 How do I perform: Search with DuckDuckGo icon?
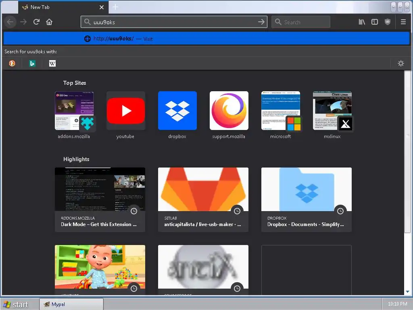[12, 63]
